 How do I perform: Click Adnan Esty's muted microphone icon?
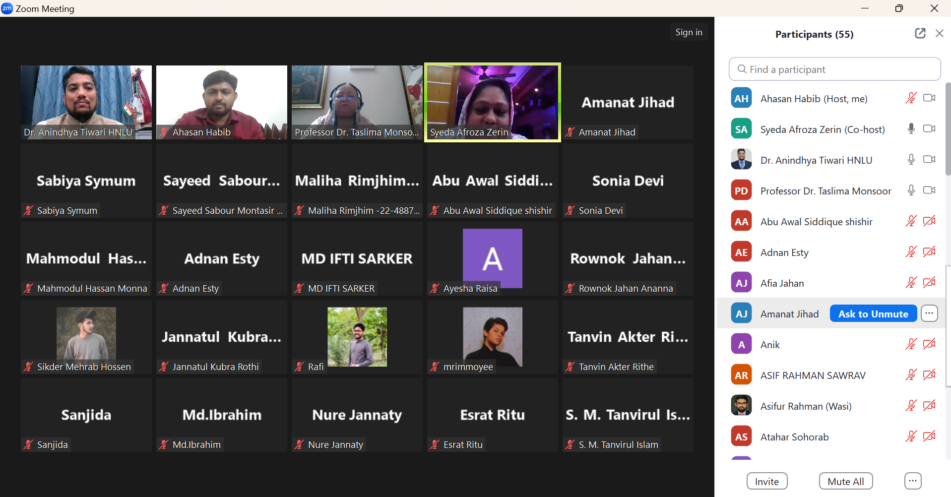911,252
